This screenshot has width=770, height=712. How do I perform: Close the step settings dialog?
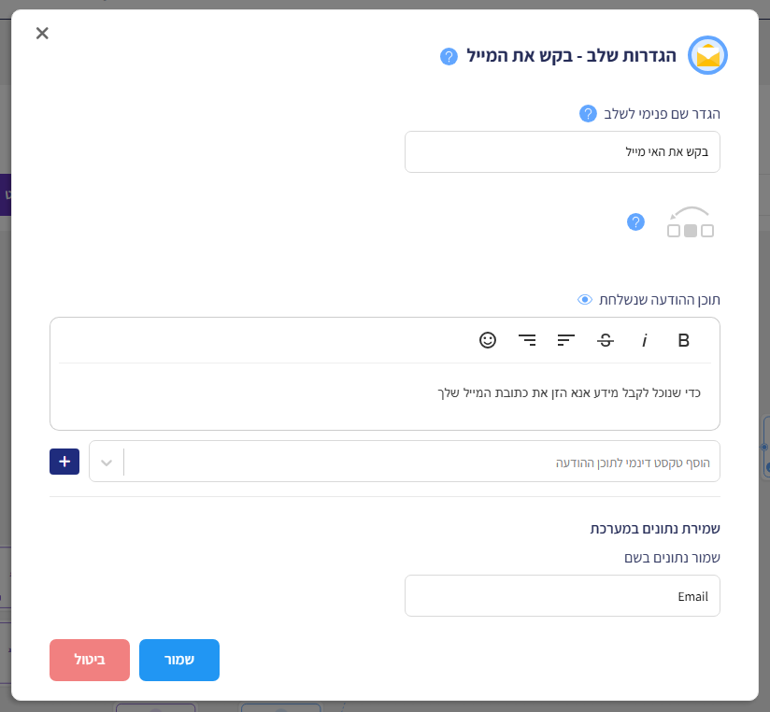pos(42,34)
